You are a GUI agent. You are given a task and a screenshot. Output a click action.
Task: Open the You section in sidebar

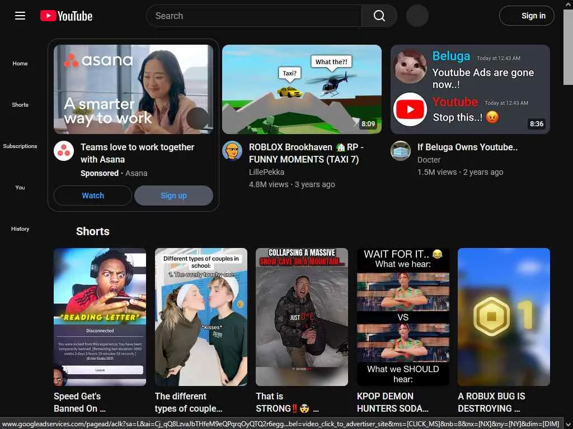[x=20, y=187]
